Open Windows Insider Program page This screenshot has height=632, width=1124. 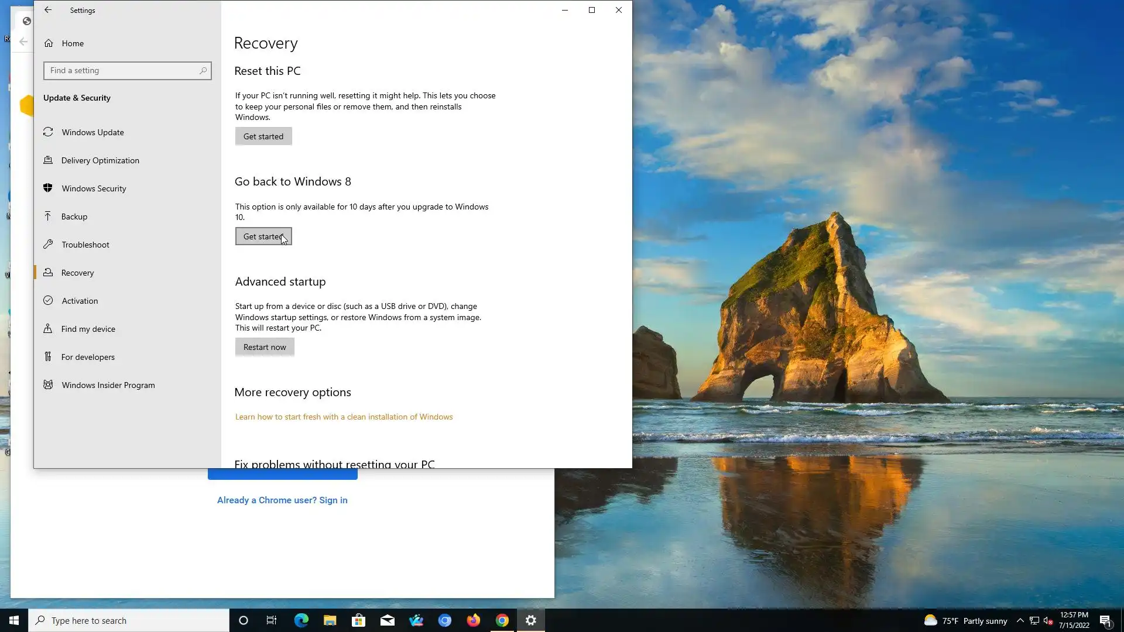click(x=108, y=385)
